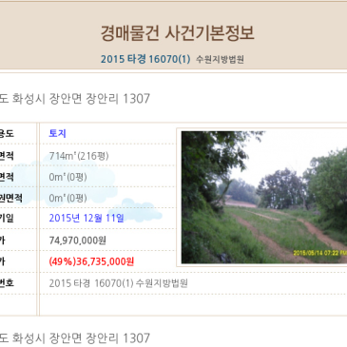Click the 번호 row label
347x347 pixels.
pos(7,283)
